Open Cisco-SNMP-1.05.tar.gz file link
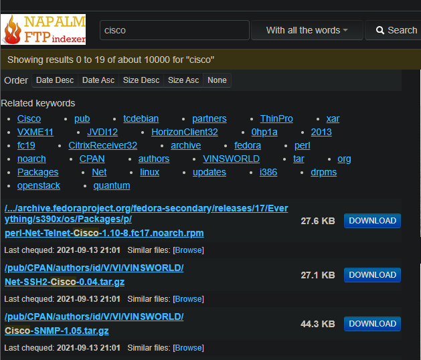Image resolution: width=421 pixels, height=360 pixels. pos(57,331)
